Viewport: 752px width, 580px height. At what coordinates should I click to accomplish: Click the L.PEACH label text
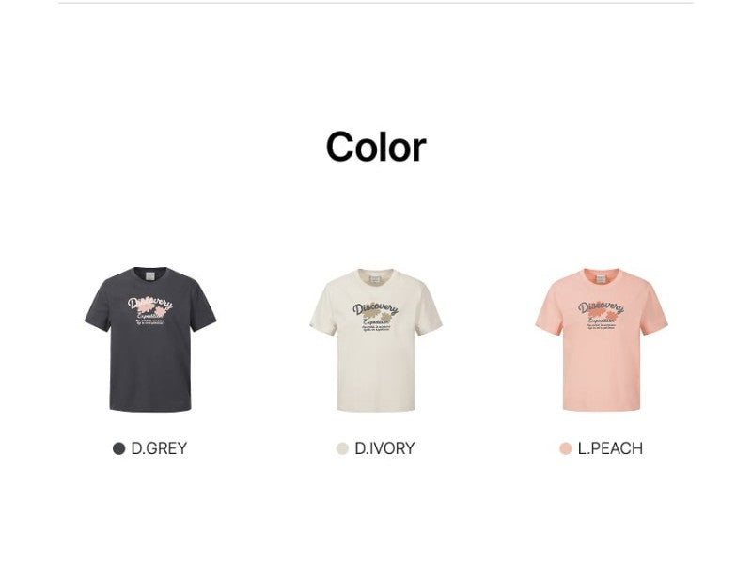(610, 448)
